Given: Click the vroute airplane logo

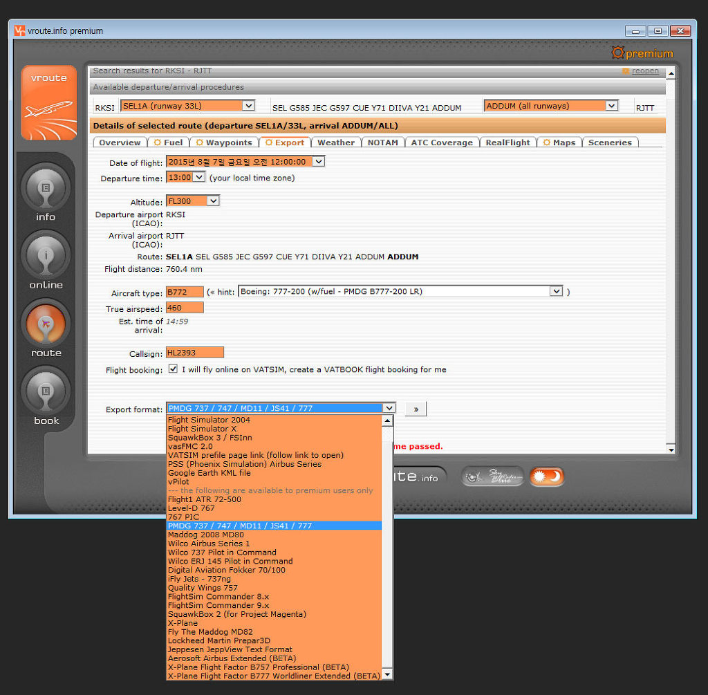Looking at the screenshot, I should click(x=49, y=102).
